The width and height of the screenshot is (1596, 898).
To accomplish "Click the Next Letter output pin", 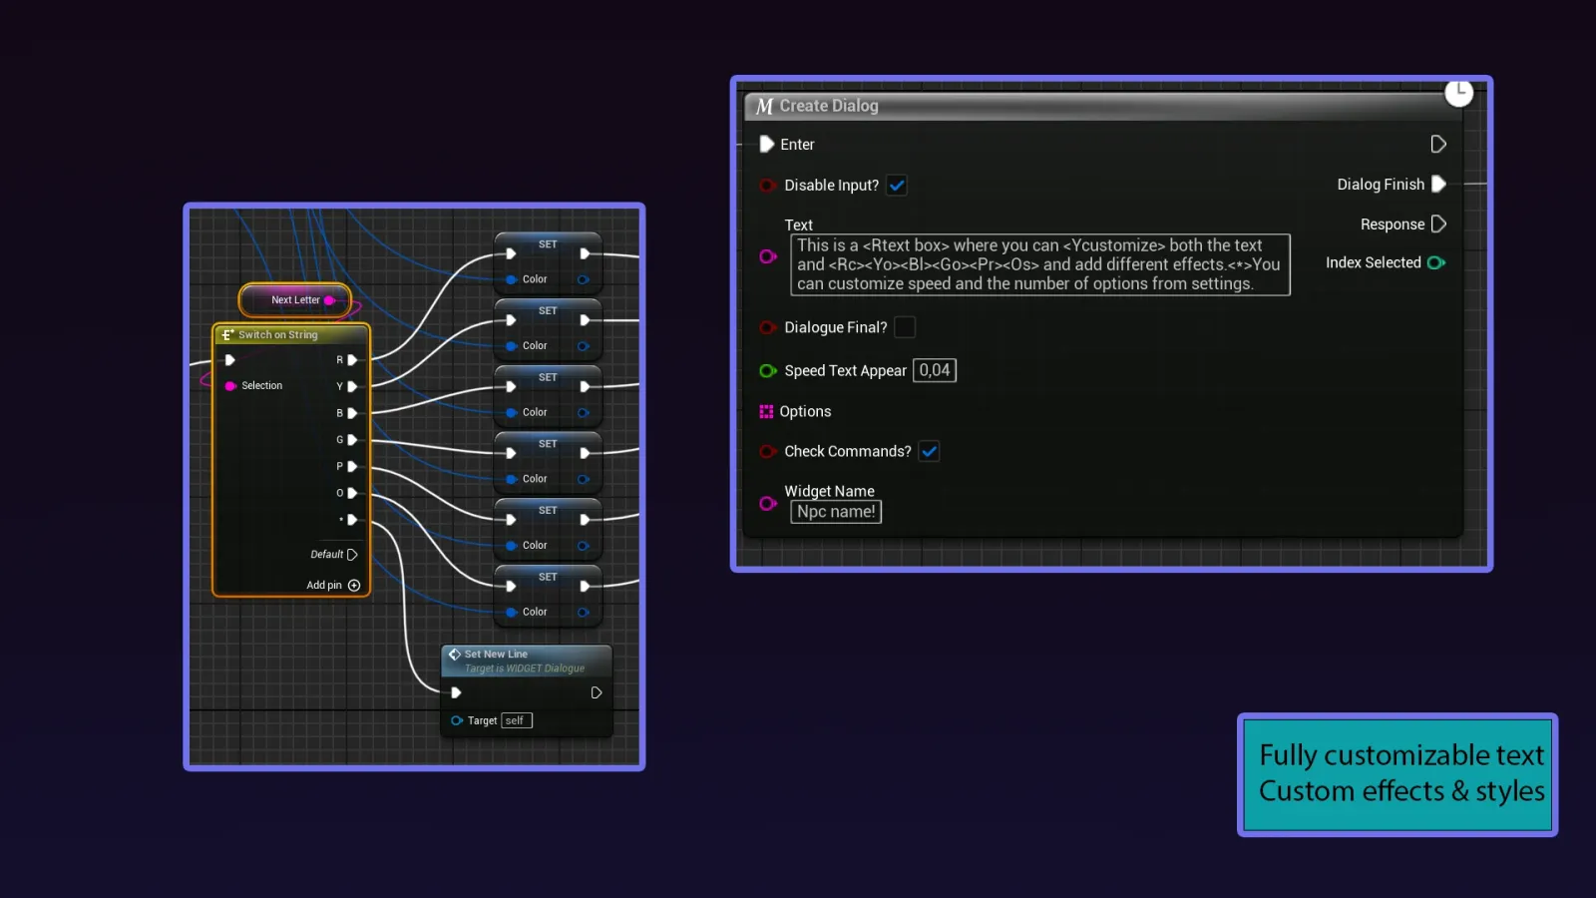I will (329, 299).
